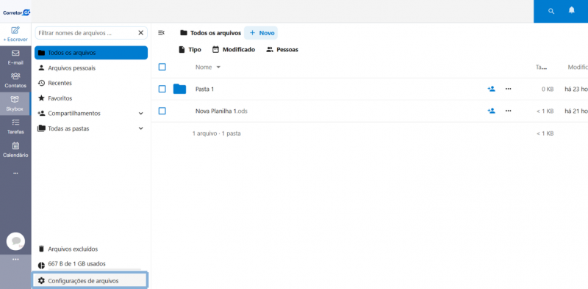Click Todos os arquivos breadcrumb
Viewport: 588px width, 289px height.
pos(210,33)
